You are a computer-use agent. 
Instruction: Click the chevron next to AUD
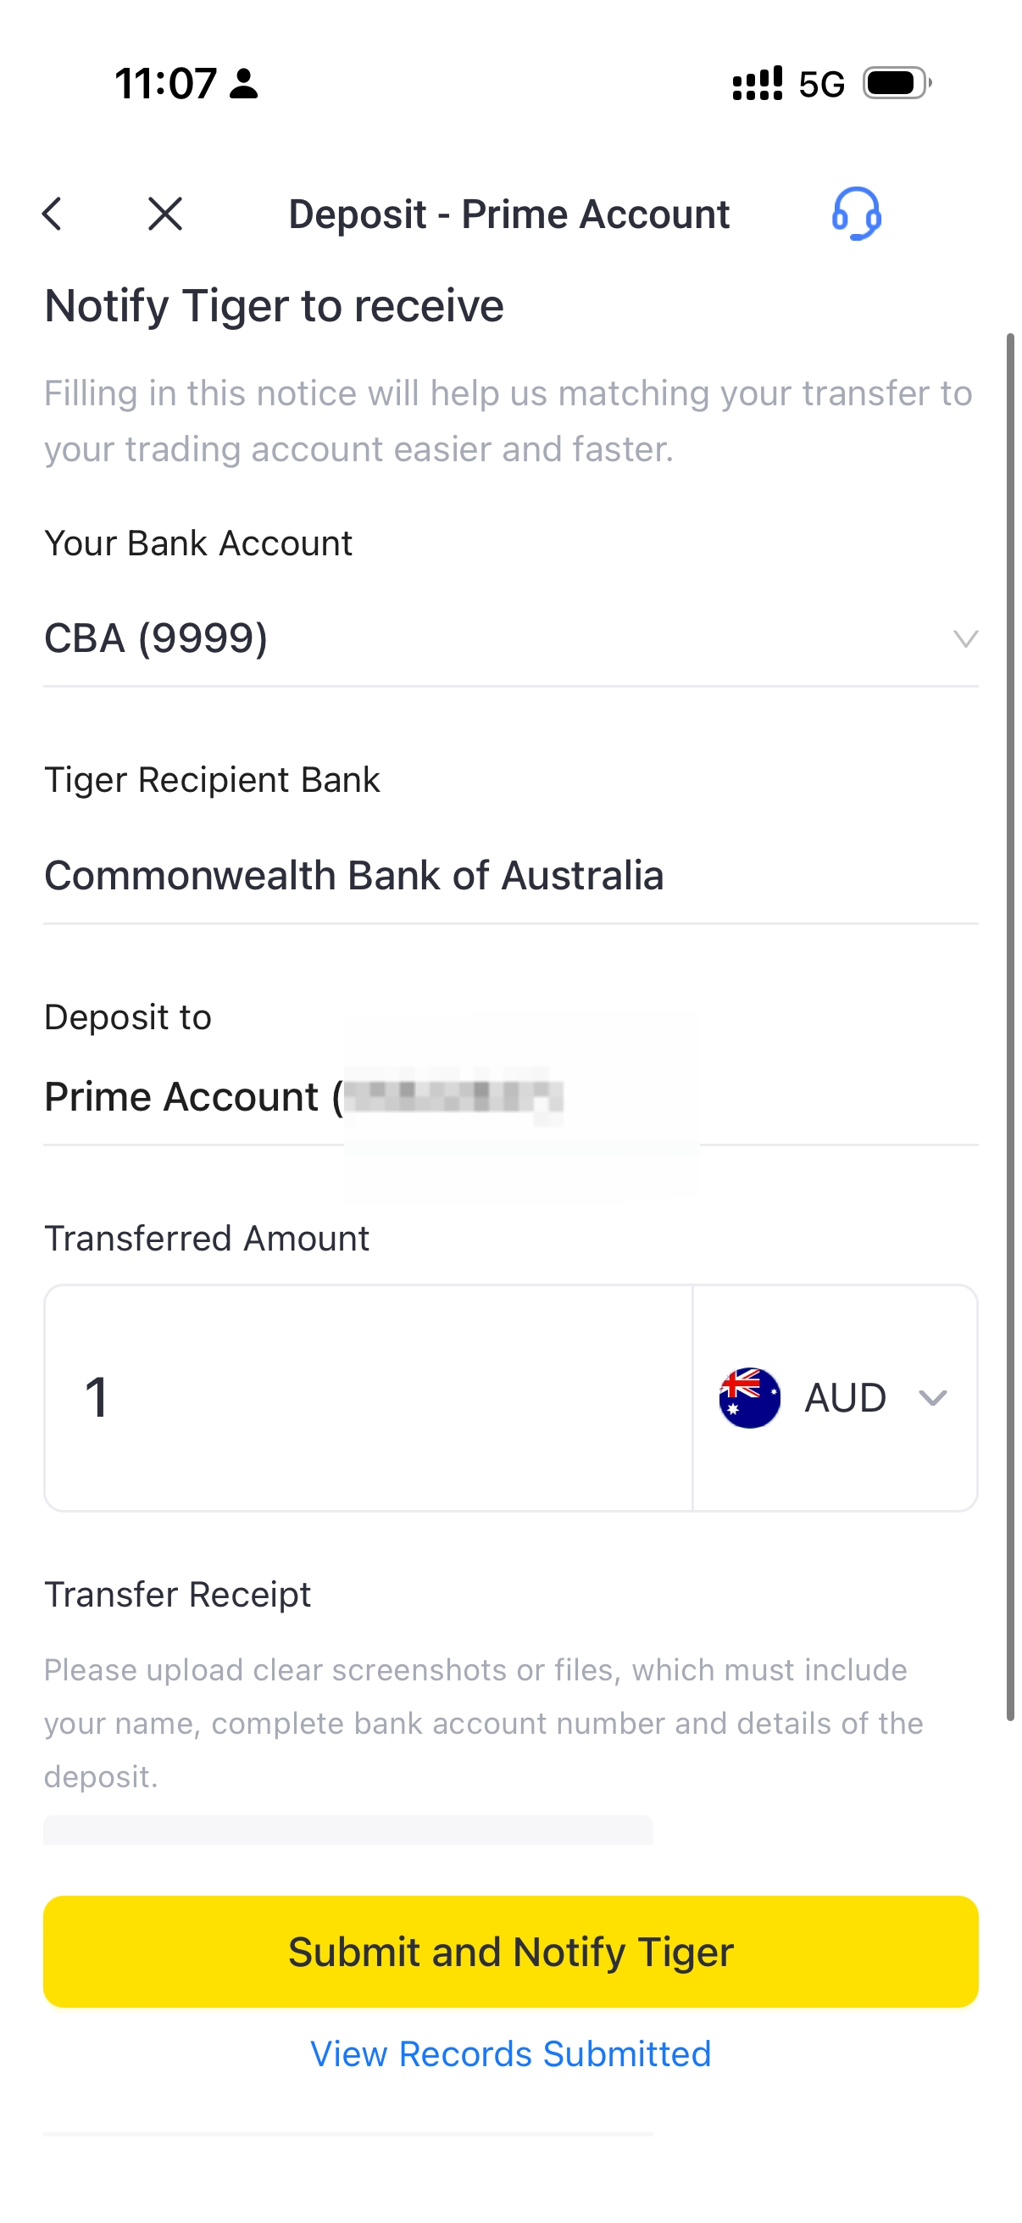(933, 1398)
